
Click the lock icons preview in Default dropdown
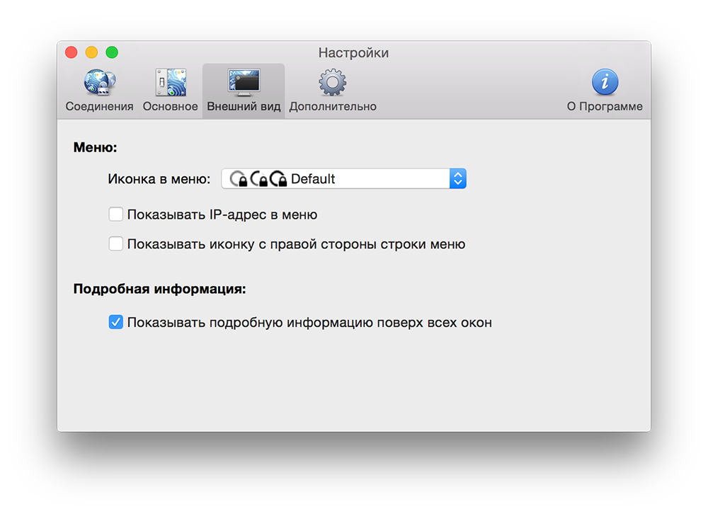[258, 179]
